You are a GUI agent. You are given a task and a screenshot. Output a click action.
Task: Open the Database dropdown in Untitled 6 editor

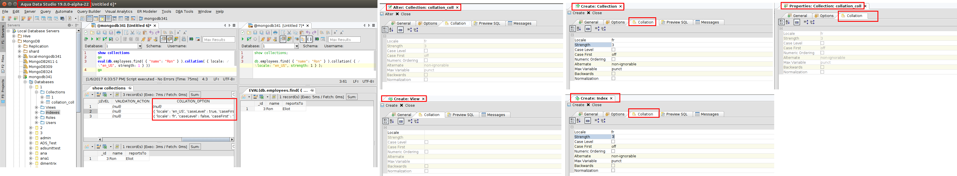140,46
